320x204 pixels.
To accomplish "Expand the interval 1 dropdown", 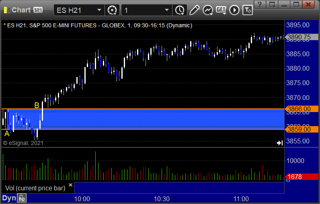I will click(x=167, y=10).
